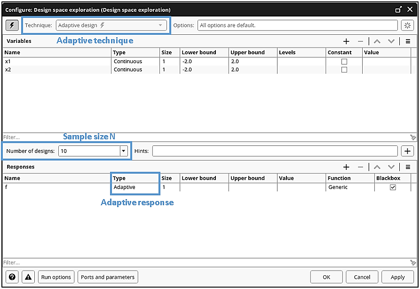The image size is (420, 289).
Task: Remove variable using the Variables minus icon
Action: [x=360, y=41]
